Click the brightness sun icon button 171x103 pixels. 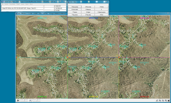click(x=30, y=100)
